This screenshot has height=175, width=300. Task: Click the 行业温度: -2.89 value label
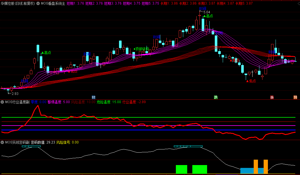(x=134, y=102)
